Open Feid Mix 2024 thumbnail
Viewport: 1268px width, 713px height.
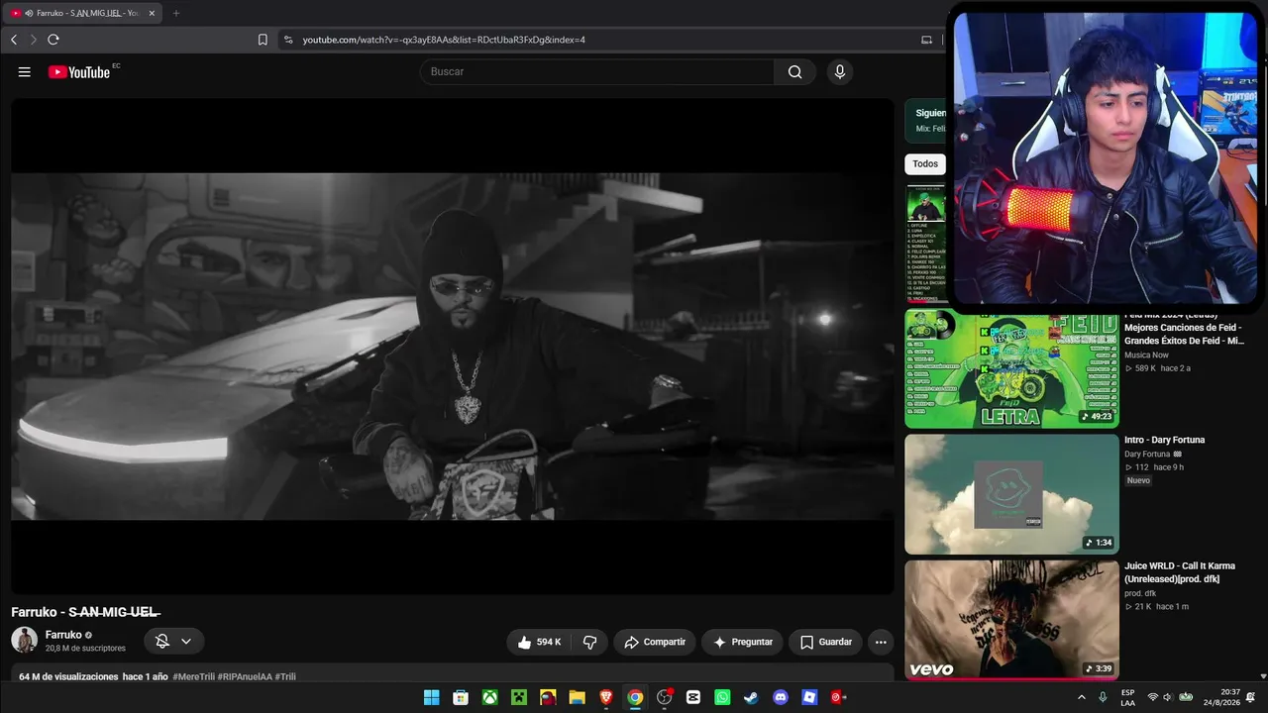coord(1011,368)
